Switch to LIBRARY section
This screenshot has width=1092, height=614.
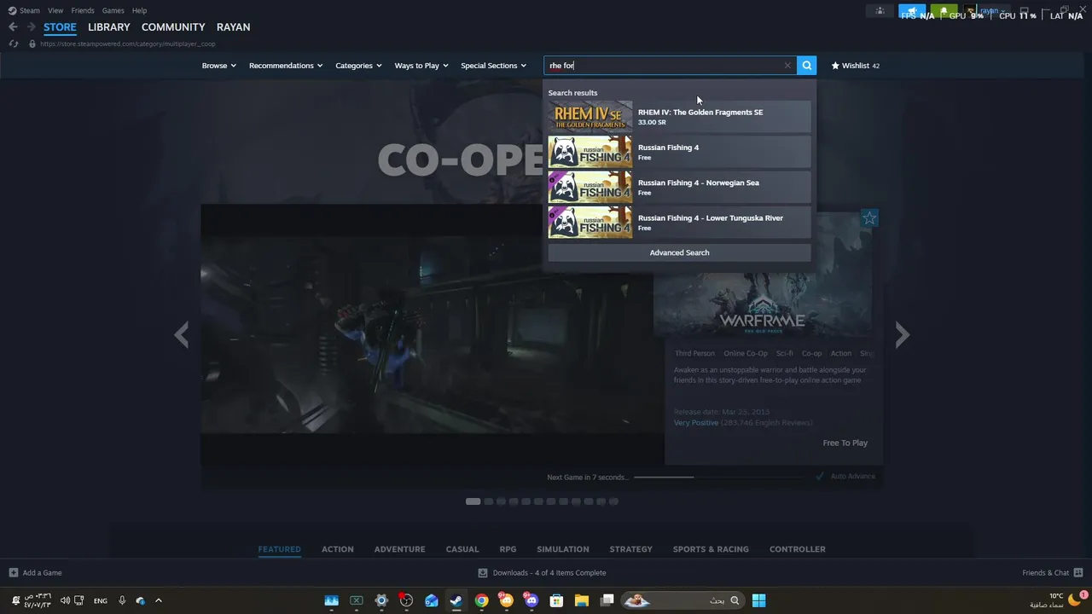pos(109,27)
